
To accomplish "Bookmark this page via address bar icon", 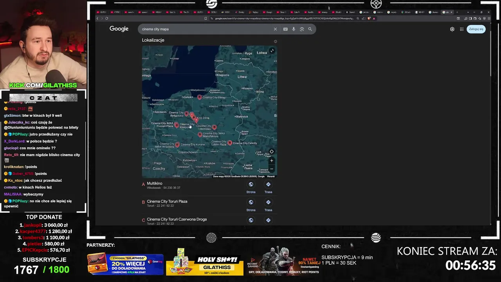I will (206, 18).
